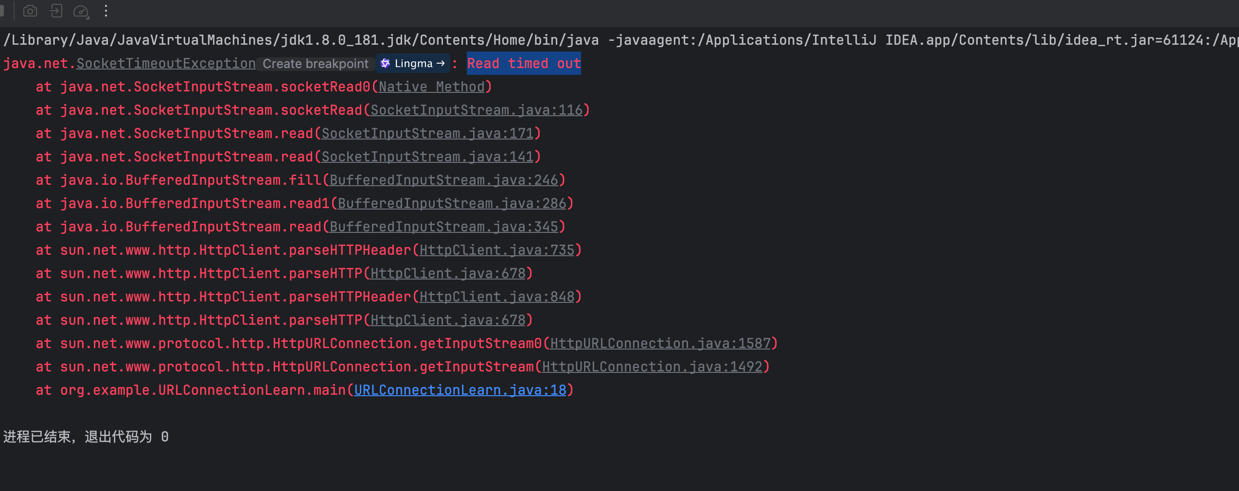Open the SocketTimeoutException class link

click(166, 64)
